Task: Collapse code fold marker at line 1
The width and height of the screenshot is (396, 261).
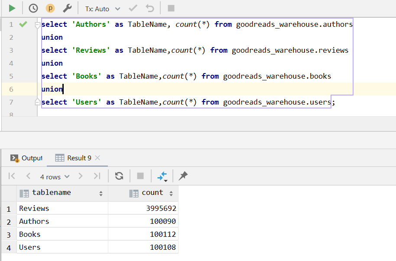Action: (x=37, y=25)
